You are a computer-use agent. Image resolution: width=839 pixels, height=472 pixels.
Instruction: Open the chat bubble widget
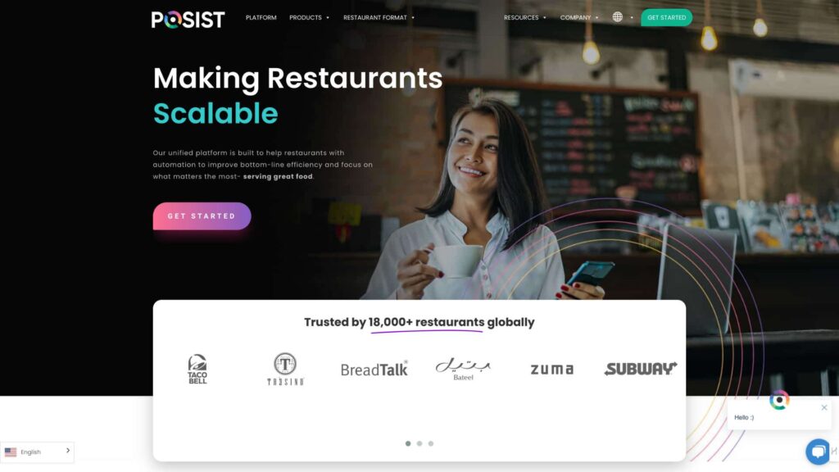[818, 452]
